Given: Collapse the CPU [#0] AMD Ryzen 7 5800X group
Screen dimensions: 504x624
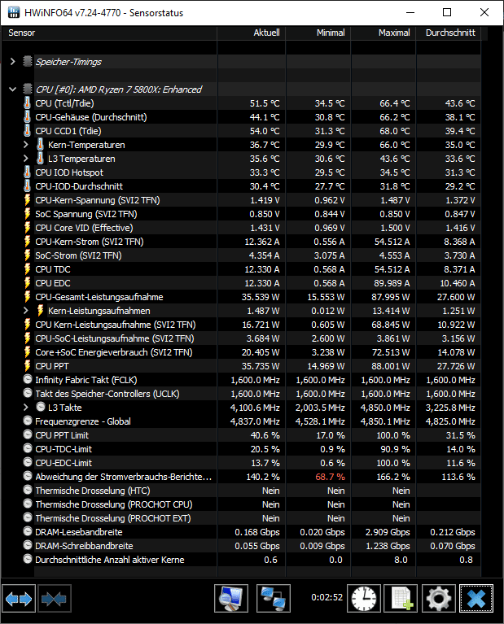Looking at the screenshot, I should [x=13, y=89].
